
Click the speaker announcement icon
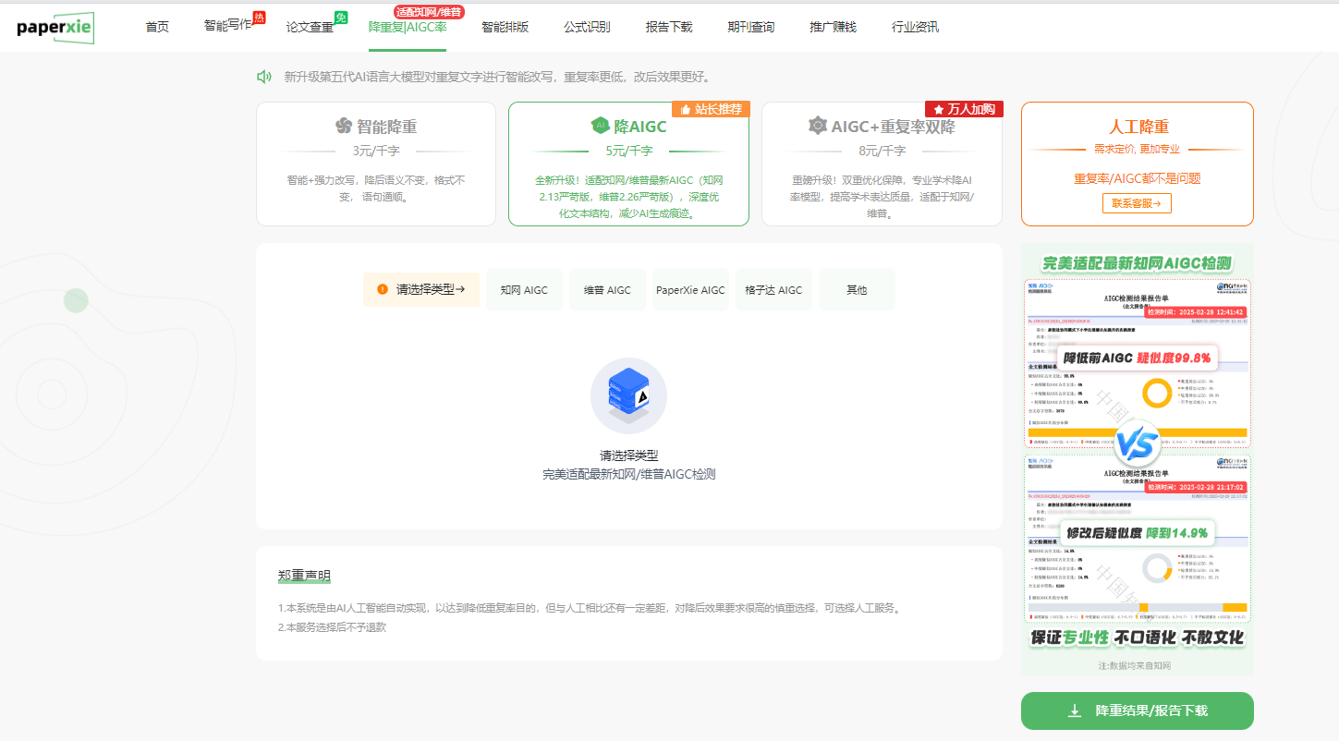[264, 77]
